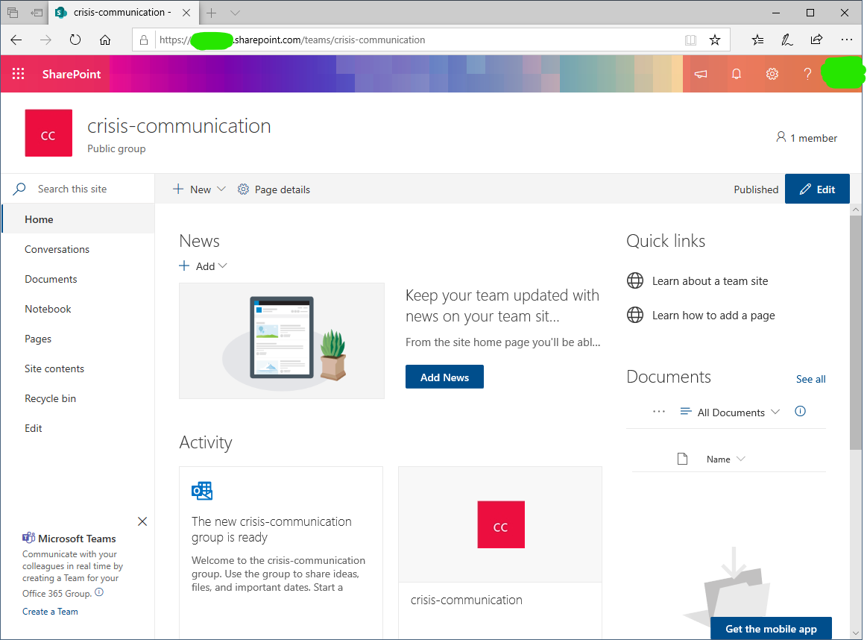The height and width of the screenshot is (640, 867).
Task: Click the info icon next to All Documents
Action: click(x=800, y=411)
